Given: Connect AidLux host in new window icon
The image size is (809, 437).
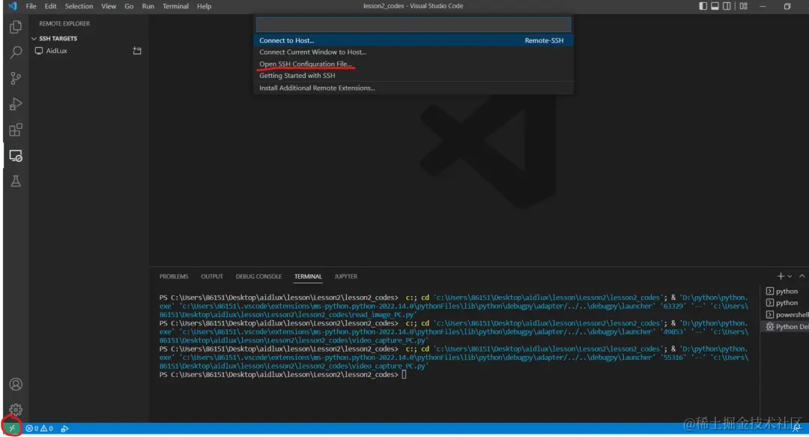Looking at the screenshot, I should [137, 51].
